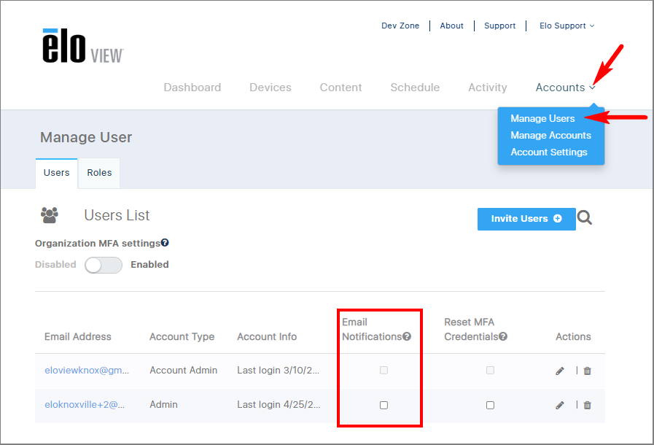The width and height of the screenshot is (654, 445).
Task: Open the search magnifier icon
Action: tap(584, 217)
